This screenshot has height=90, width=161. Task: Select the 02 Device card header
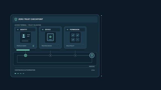(x=50, y=29)
